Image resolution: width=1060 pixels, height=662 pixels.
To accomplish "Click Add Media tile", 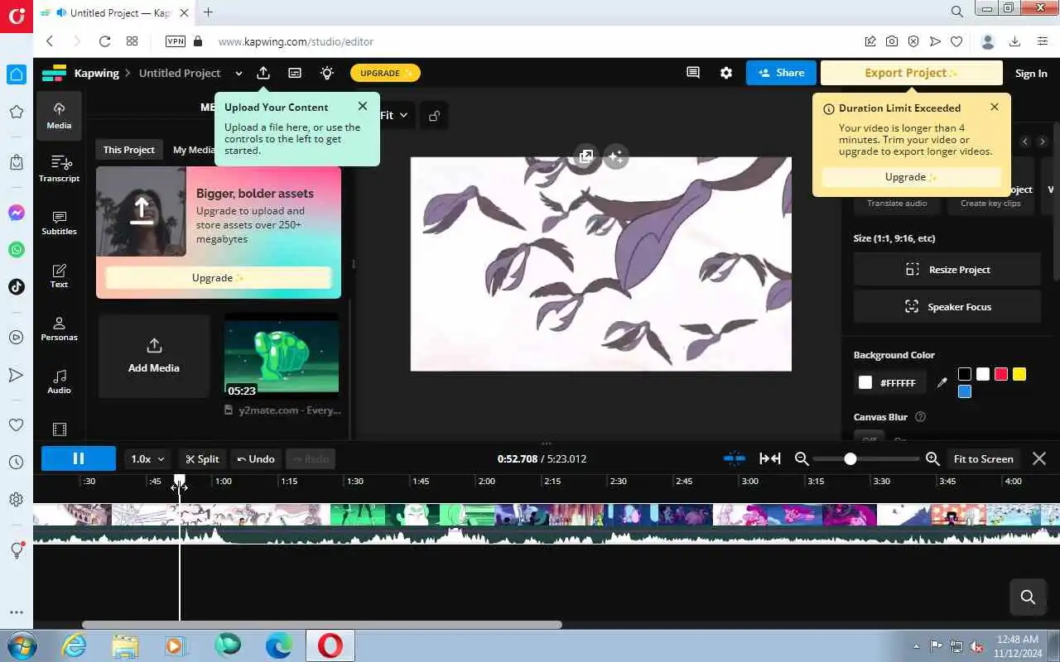I will point(154,356).
